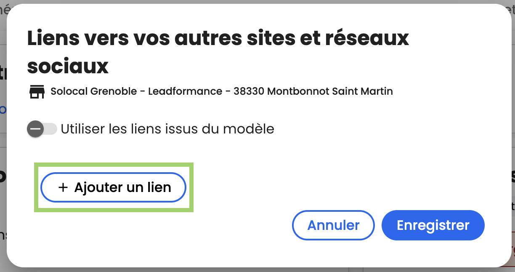Screen dimensions: 515x272
Task: Click the word sociaux in the heading
Action: [x=68, y=66]
